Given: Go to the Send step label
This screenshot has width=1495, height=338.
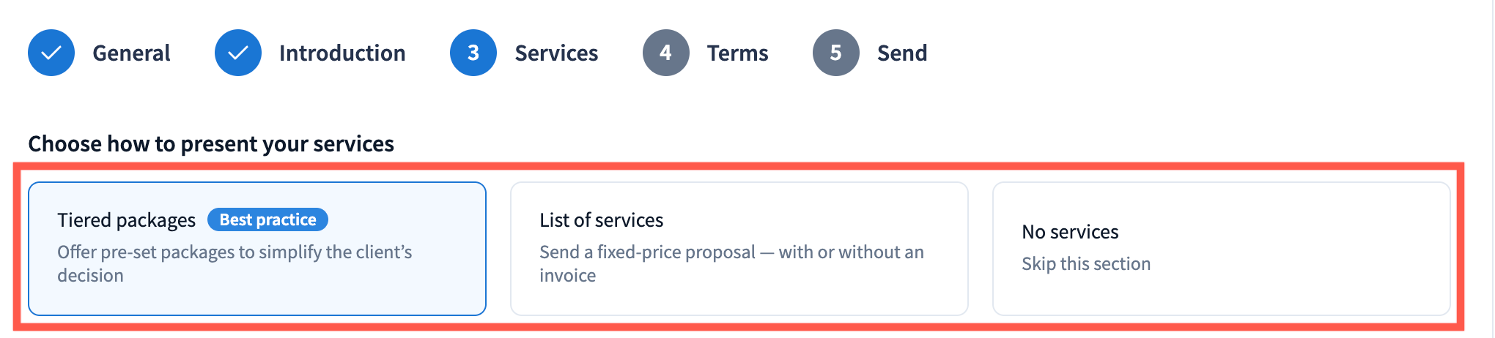Looking at the screenshot, I should click(902, 53).
